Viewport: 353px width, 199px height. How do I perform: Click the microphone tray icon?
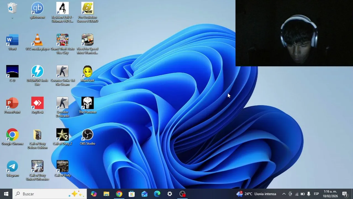(309, 194)
